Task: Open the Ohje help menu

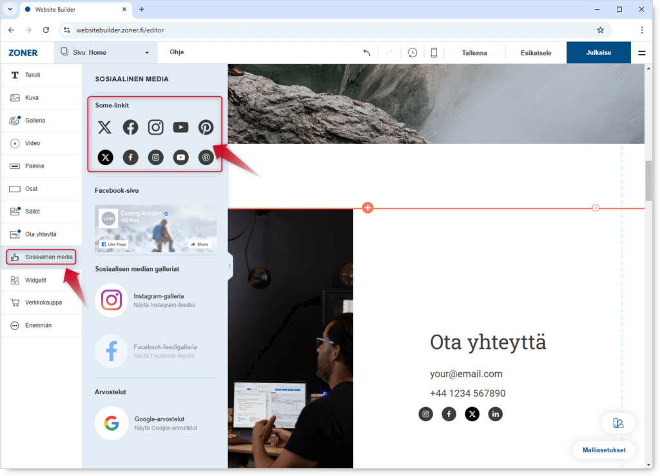Action: point(177,52)
